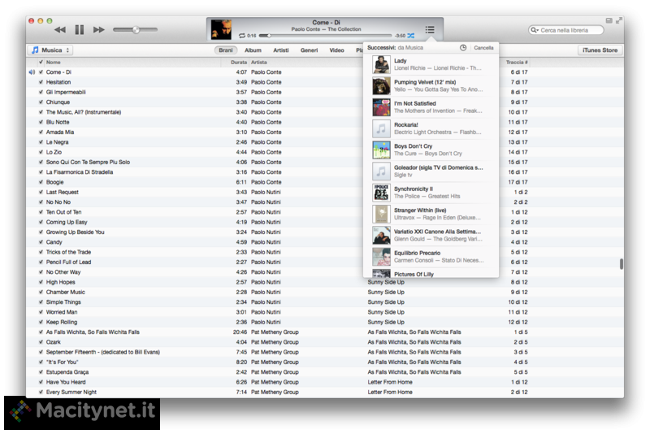Open the iTunes Store button
The width and height of the screenshot is (650, 434).
[600, 50]
